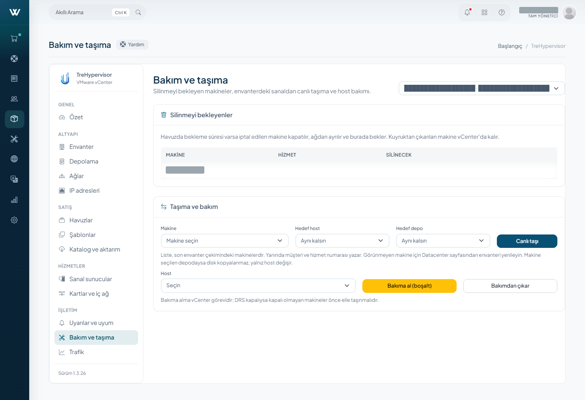Screen dimensions: 585x400
Task: Open Uyarılar ve uyum menu item
Action: coord(96,323)
